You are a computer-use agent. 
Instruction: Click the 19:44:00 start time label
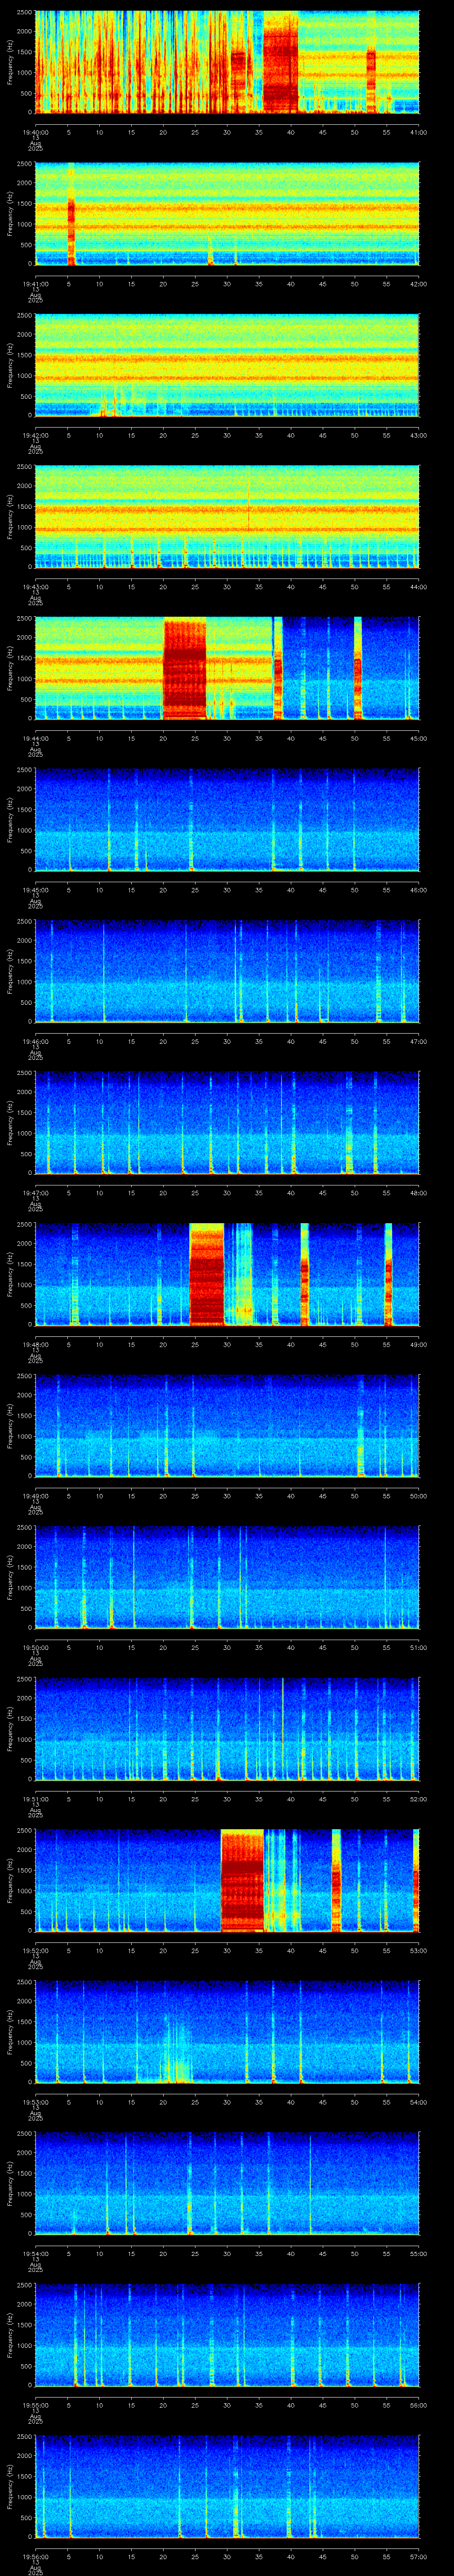tap(35, 739)
